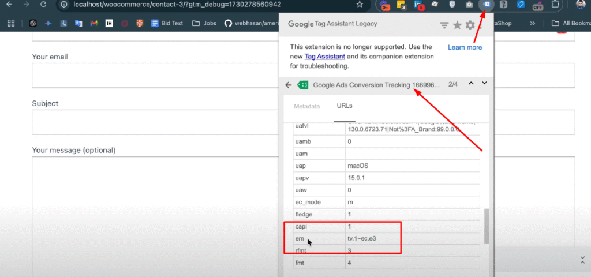Open the apps grid in bookmarks bar
The height and width of the screenshot is (277, 591).
pos(11,23)
